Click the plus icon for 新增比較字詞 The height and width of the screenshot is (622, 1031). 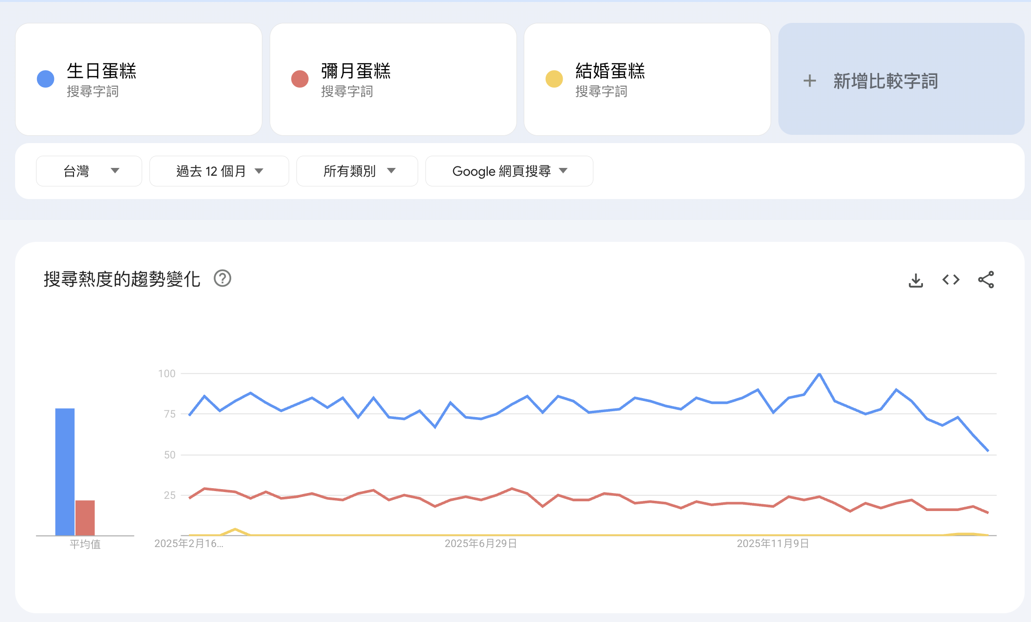[x=810, y=81]
